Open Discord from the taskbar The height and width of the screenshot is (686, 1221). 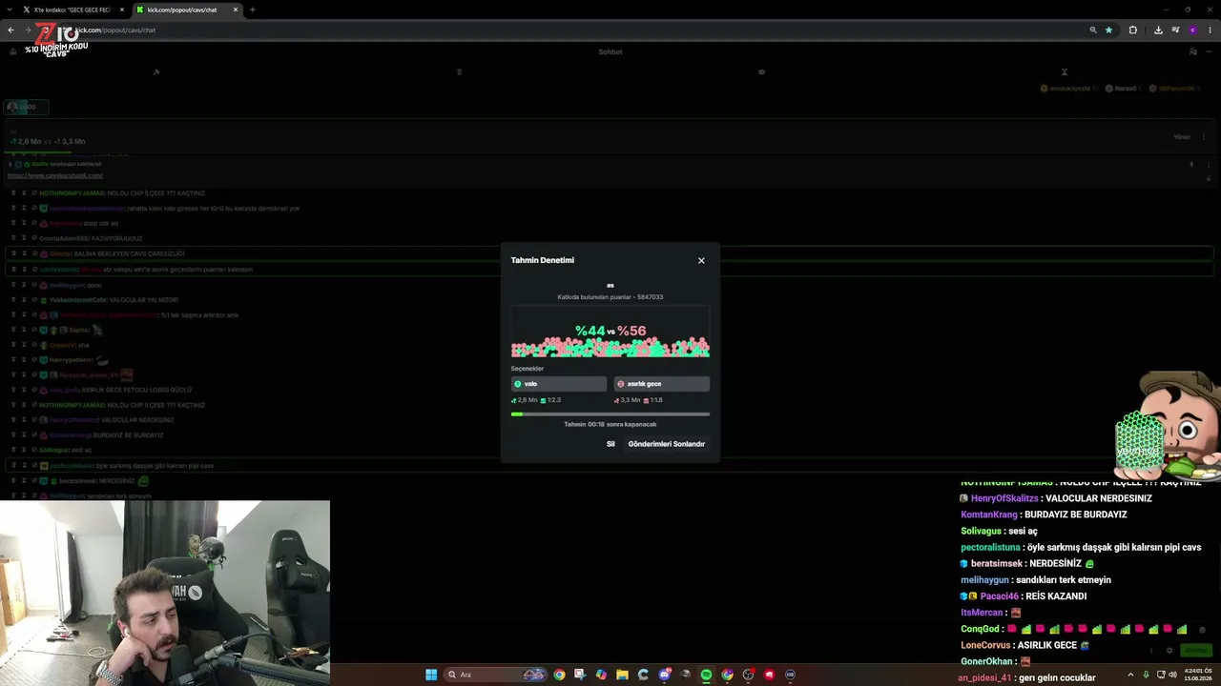(x=664, y=675)
